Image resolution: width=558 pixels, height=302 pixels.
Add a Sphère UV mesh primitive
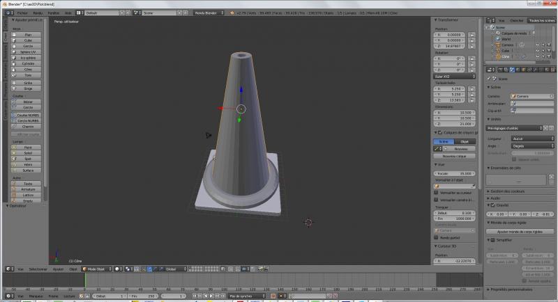[28, 51]
